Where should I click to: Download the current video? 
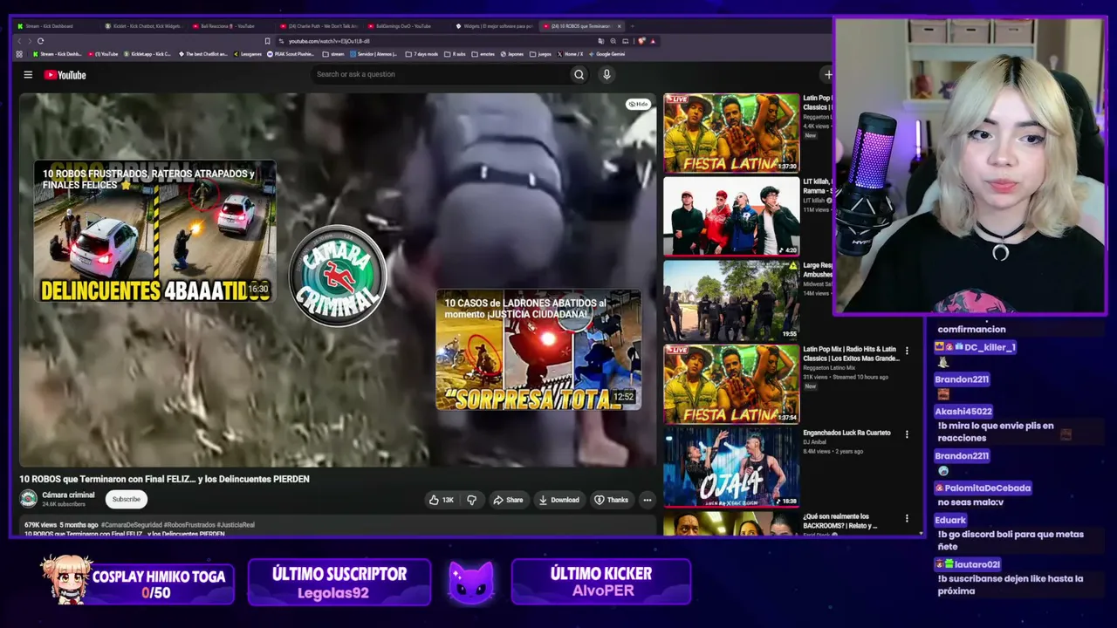click(x=559, y=500)
